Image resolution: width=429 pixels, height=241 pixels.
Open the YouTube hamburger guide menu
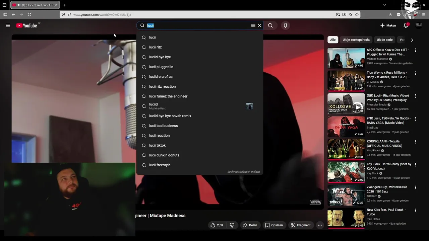pos(8,25)
